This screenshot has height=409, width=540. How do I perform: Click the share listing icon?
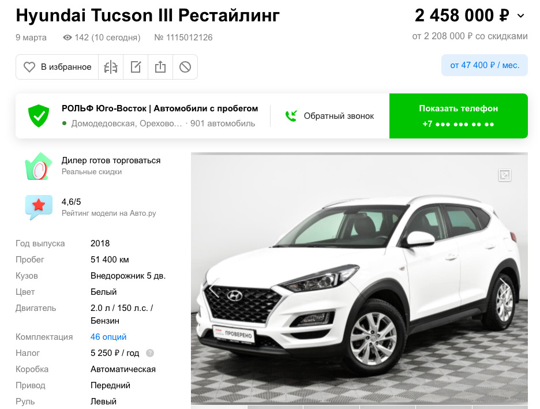pos(160,67)
